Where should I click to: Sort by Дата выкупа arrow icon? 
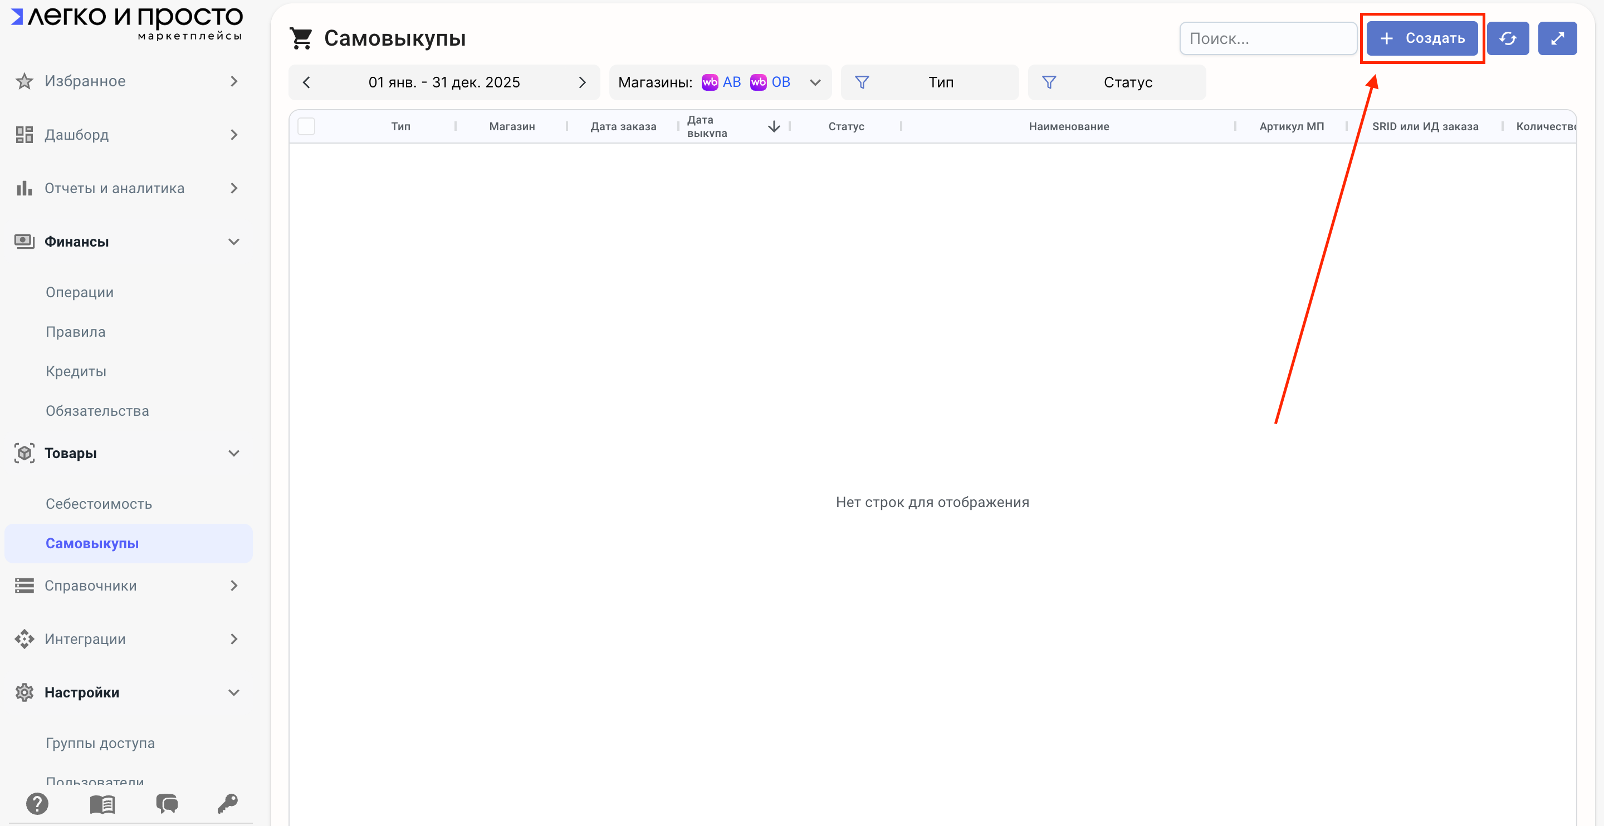click(x=774, y=126)
